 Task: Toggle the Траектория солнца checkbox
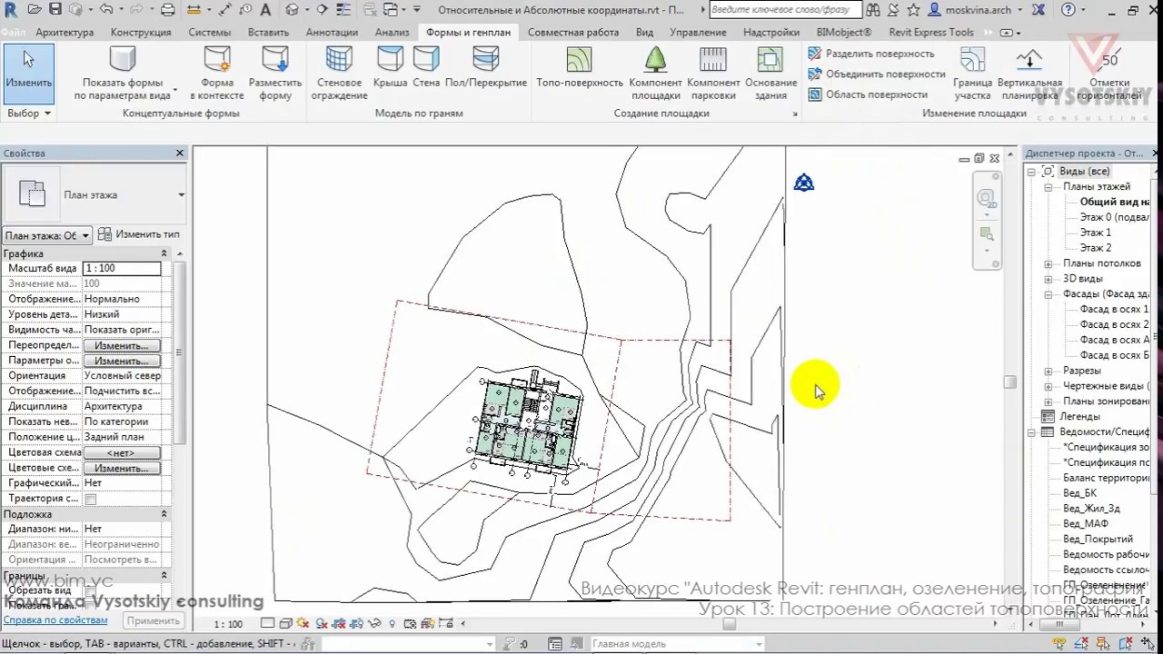[x=90, y=499]
